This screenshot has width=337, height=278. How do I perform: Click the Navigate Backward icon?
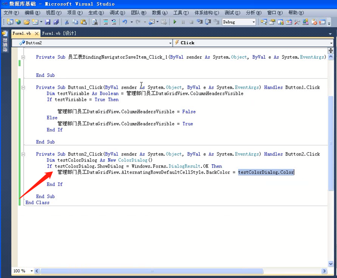point(152,22)
